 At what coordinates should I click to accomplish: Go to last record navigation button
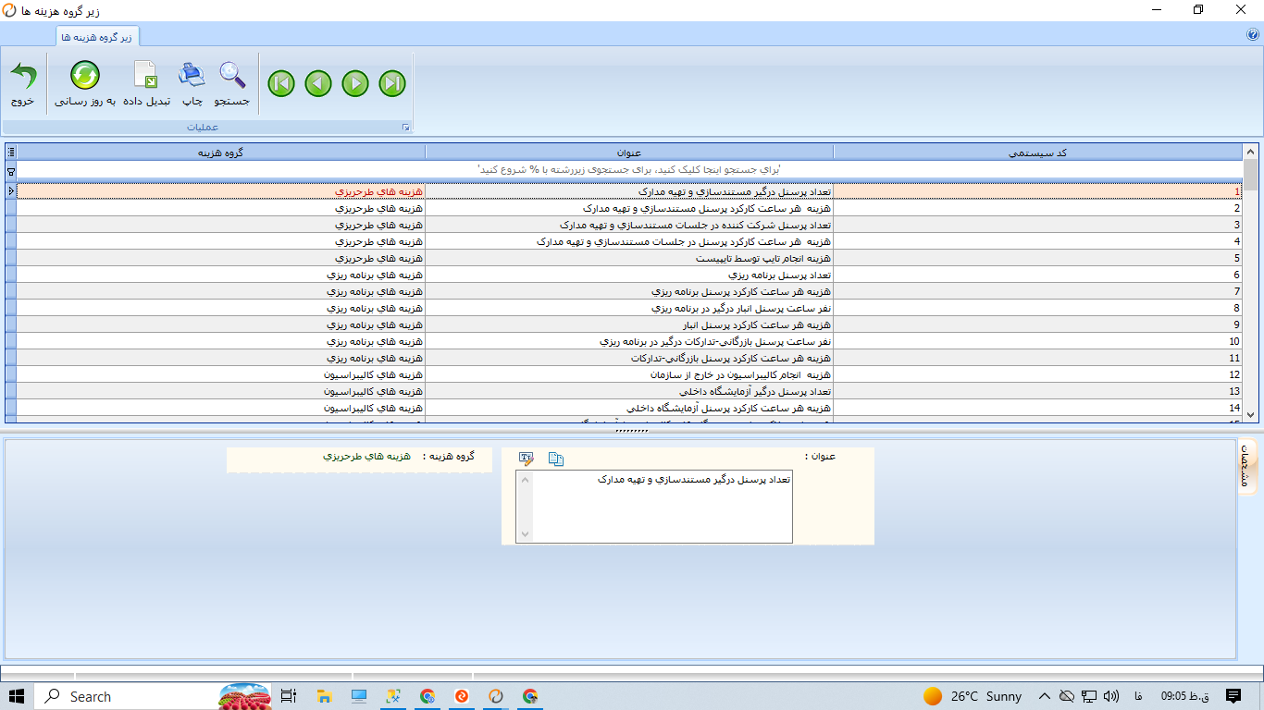pos(392,84)
